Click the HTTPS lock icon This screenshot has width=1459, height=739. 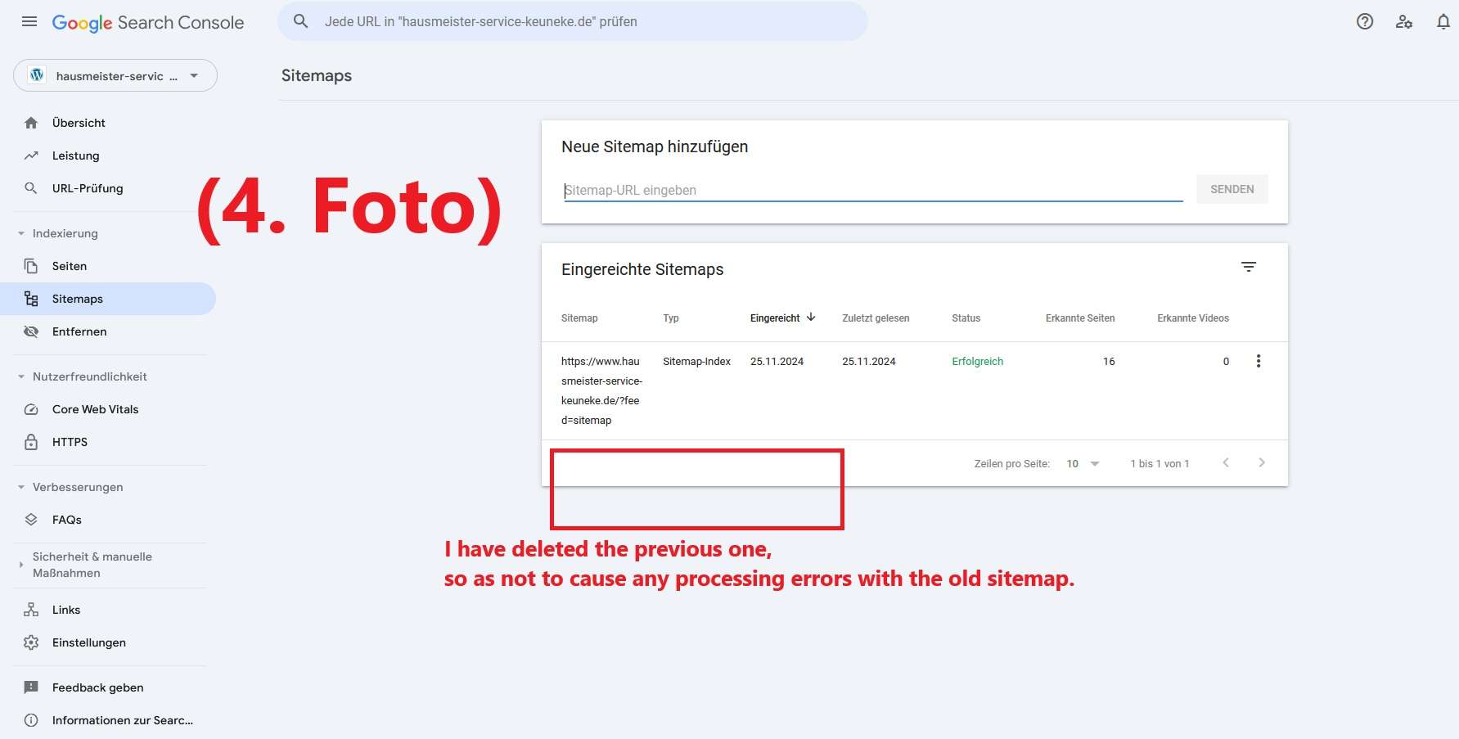[x=31, y=442]
